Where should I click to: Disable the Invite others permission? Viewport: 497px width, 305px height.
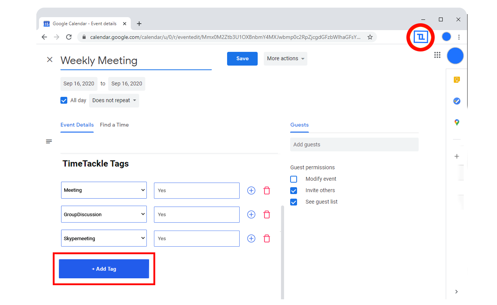[x=294, y=190]
